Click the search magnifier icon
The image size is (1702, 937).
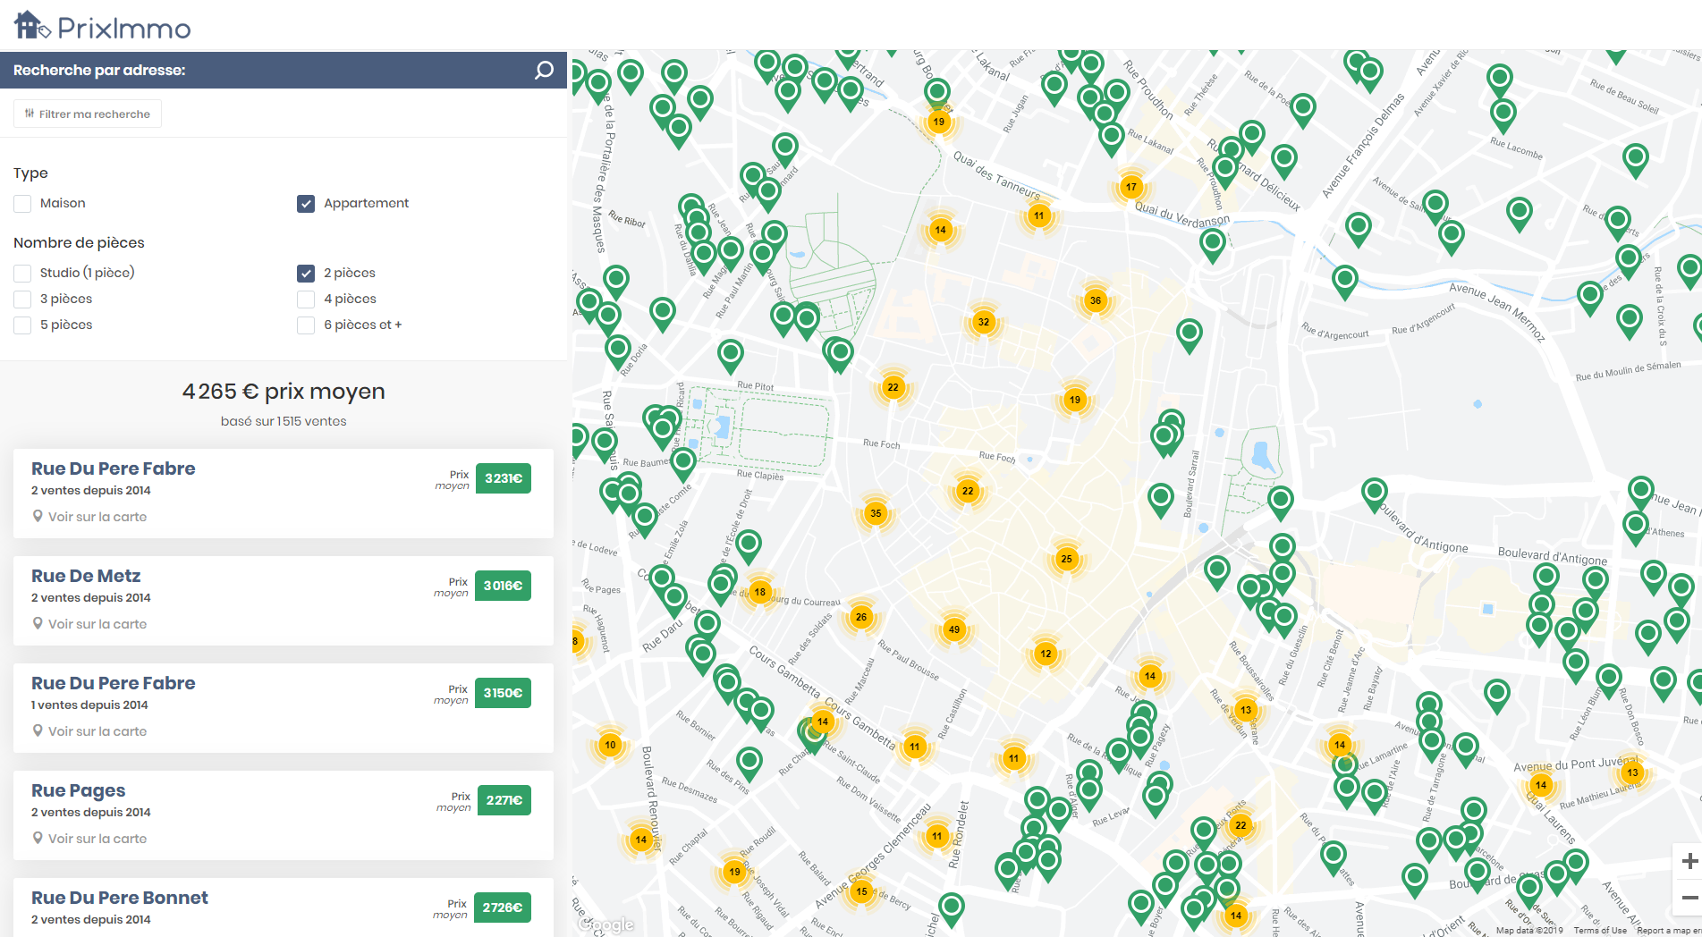coord(544,70)
